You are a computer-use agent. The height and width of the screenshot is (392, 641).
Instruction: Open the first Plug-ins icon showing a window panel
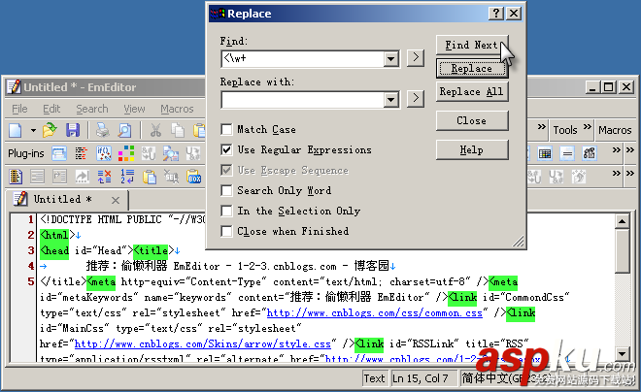(59, 153)
